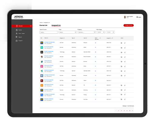Click the user avatar in the header
The image size is (148, 118).
(x=125, y=17)
